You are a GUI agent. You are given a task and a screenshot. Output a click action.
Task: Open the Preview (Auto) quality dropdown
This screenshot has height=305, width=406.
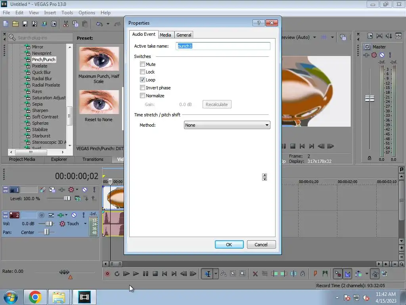click(x=314, y=37)
